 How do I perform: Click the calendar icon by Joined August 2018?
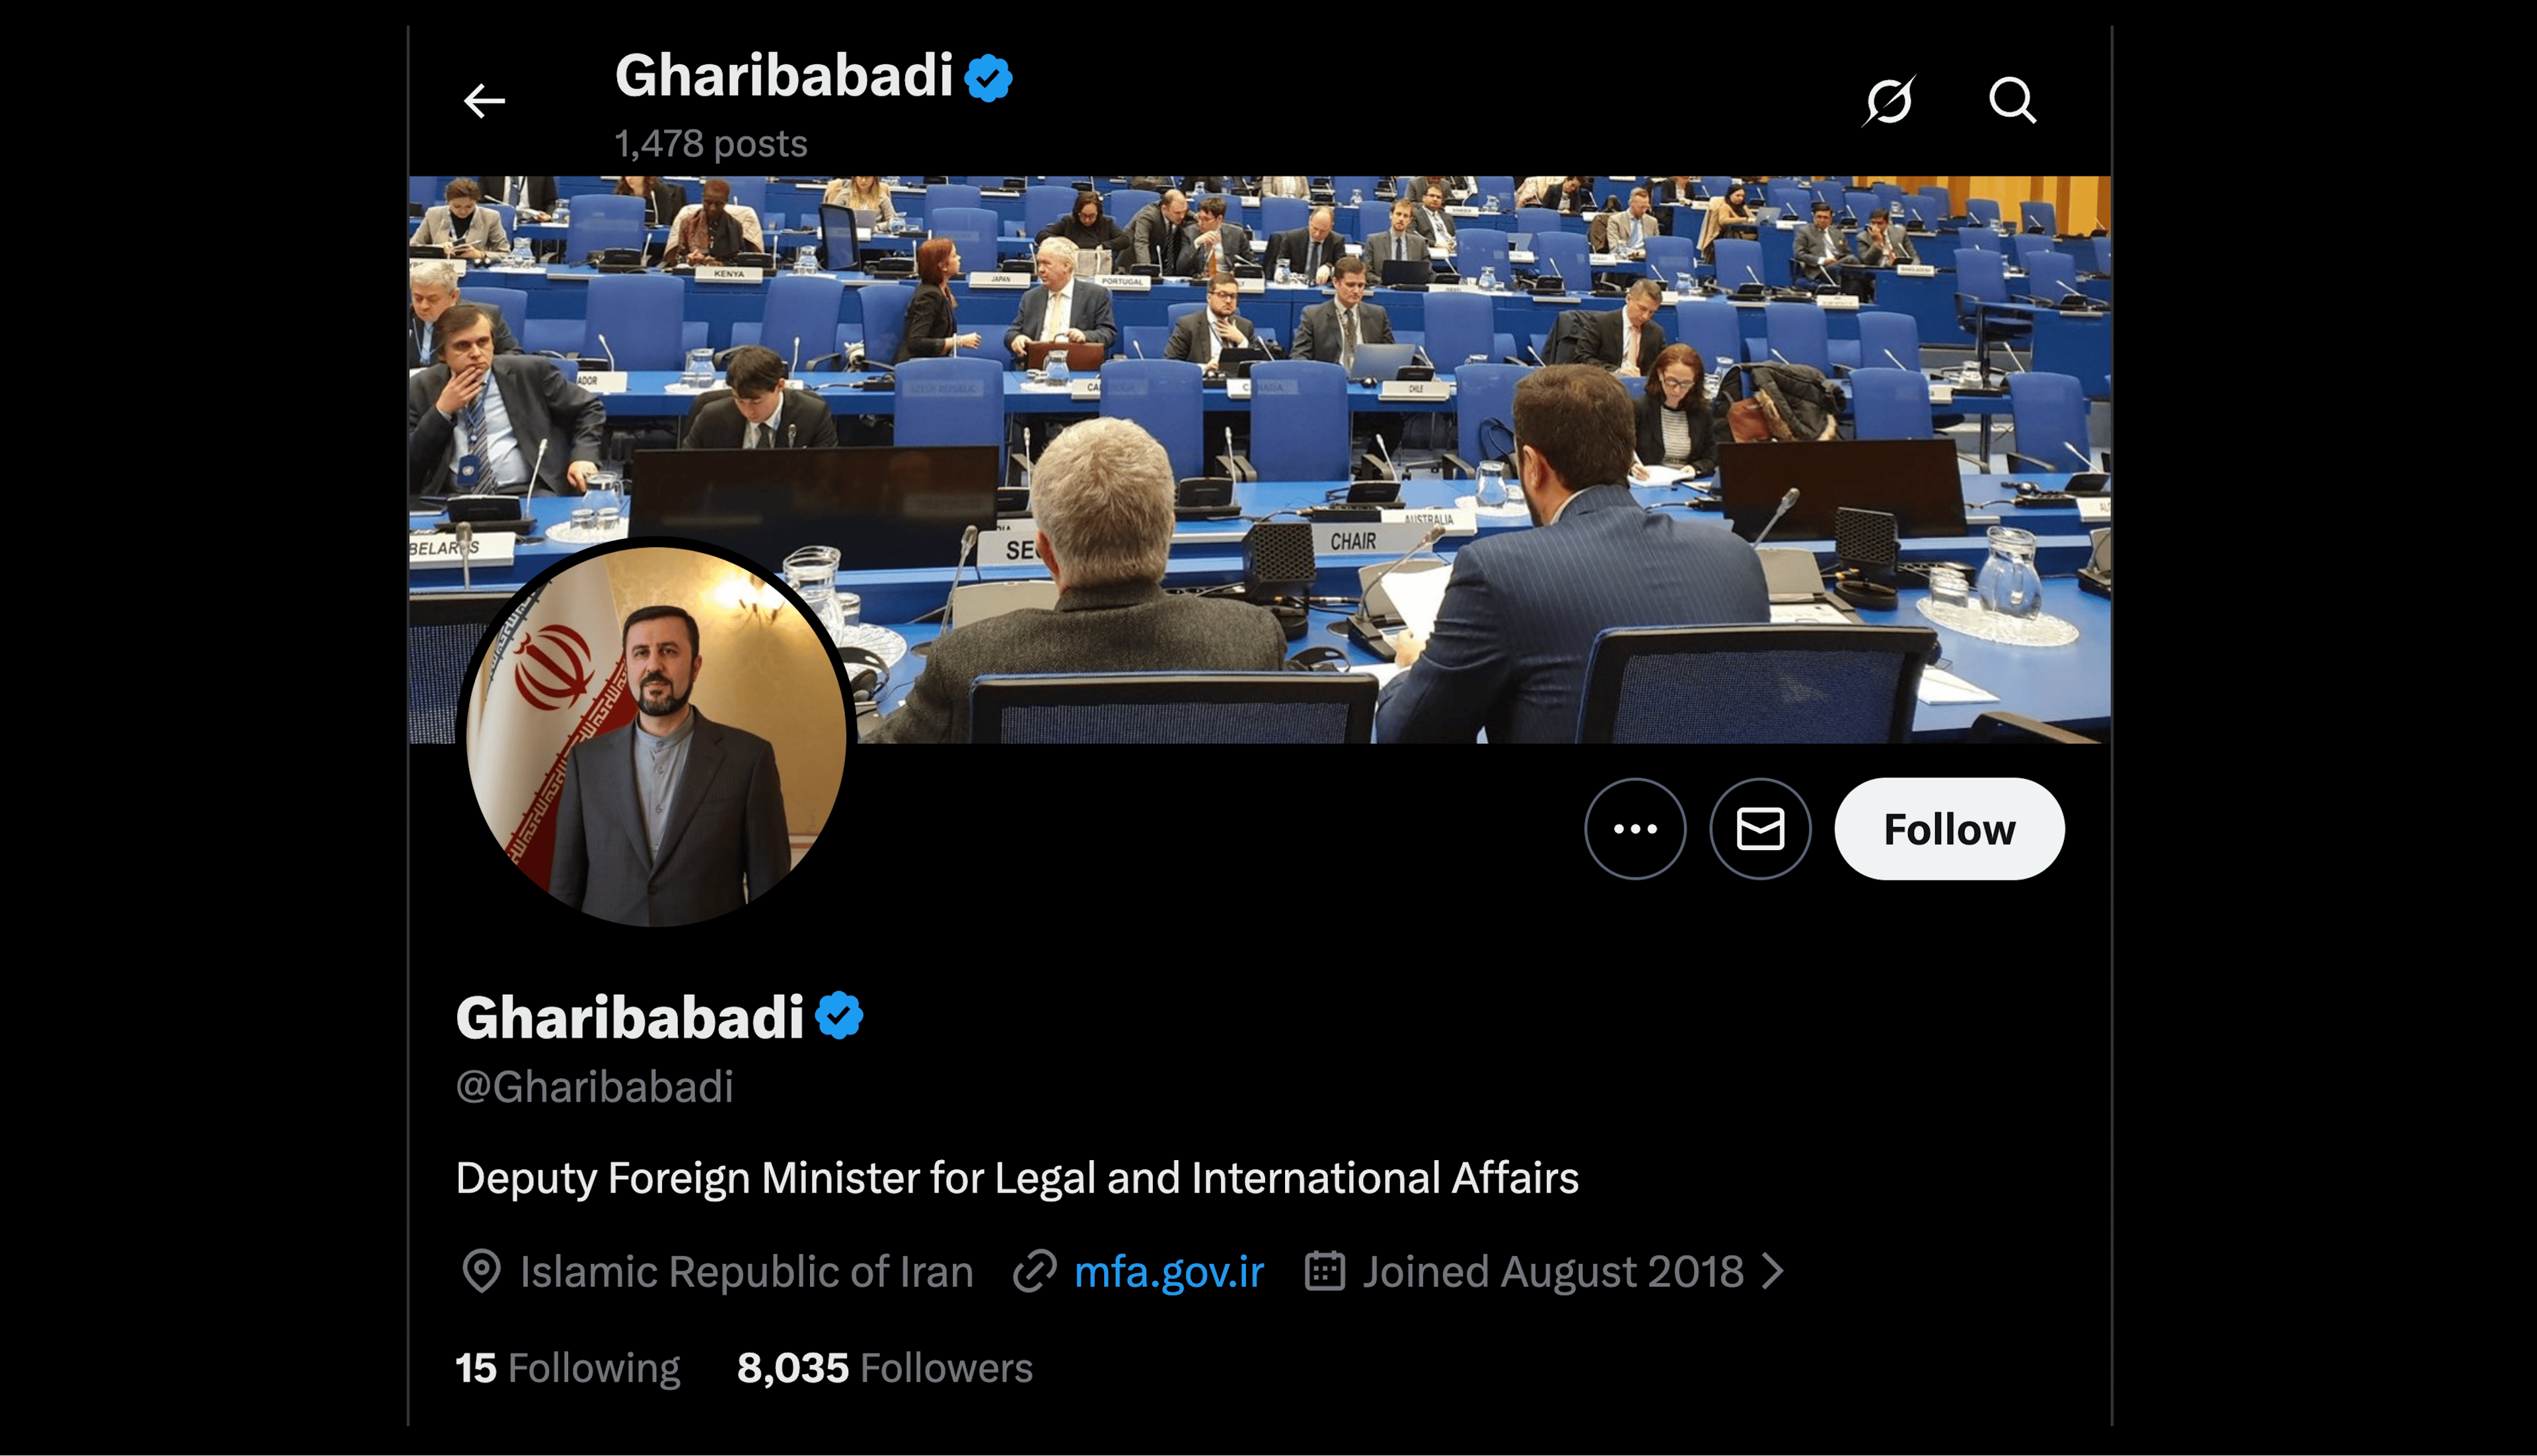click(1325, 1271)
